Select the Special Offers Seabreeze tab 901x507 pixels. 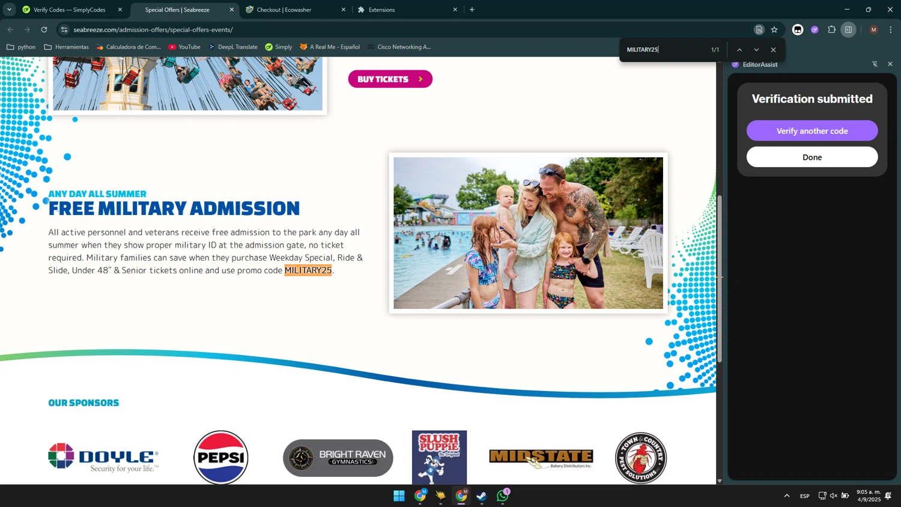point(177,10)
